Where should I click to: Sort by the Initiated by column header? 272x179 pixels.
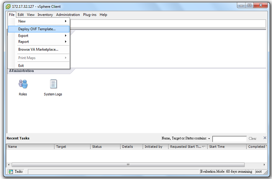[x=156, y=147]
